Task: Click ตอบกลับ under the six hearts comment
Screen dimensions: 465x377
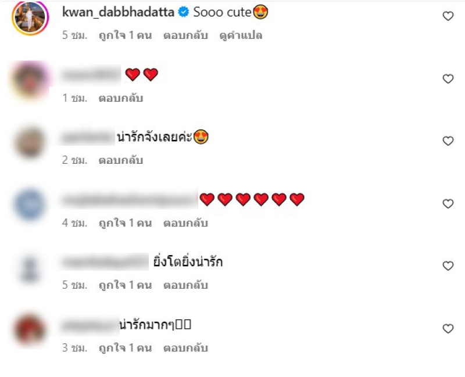Action: [185, 223]
